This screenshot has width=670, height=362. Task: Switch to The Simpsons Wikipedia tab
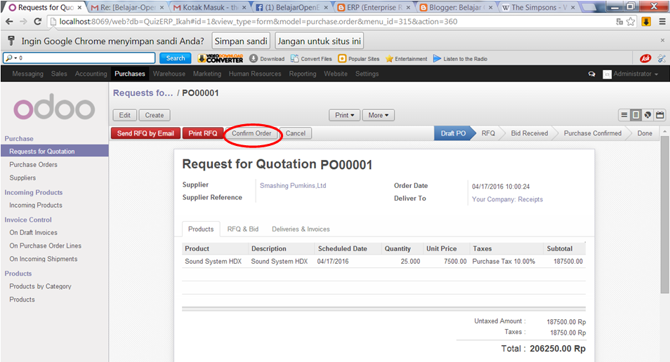pos(539,7)
